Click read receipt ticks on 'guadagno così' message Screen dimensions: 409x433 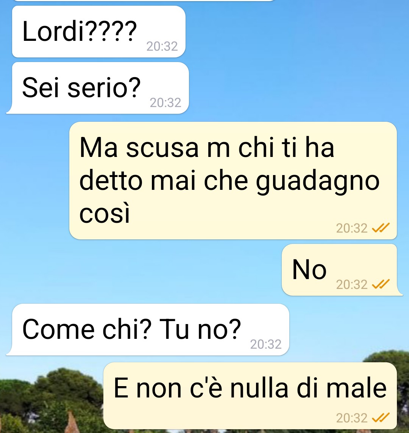(381, 228)
